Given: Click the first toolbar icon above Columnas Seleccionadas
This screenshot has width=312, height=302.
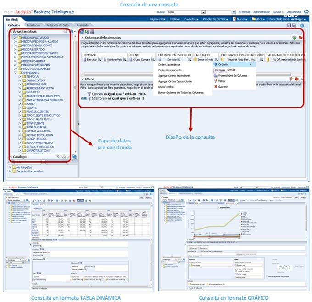Looking at the screenshot, I should click(x=82, y=32).
